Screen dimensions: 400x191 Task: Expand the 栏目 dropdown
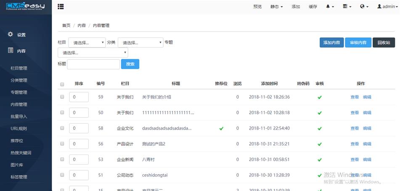pyautogui.click(x=87, y=42)
